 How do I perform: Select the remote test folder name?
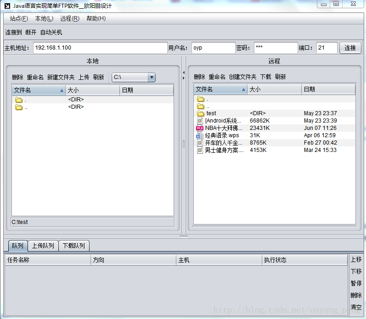click(x=211, y=113)
